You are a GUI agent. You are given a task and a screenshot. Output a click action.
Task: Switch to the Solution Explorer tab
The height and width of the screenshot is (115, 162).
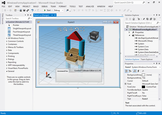coord(132,59)
